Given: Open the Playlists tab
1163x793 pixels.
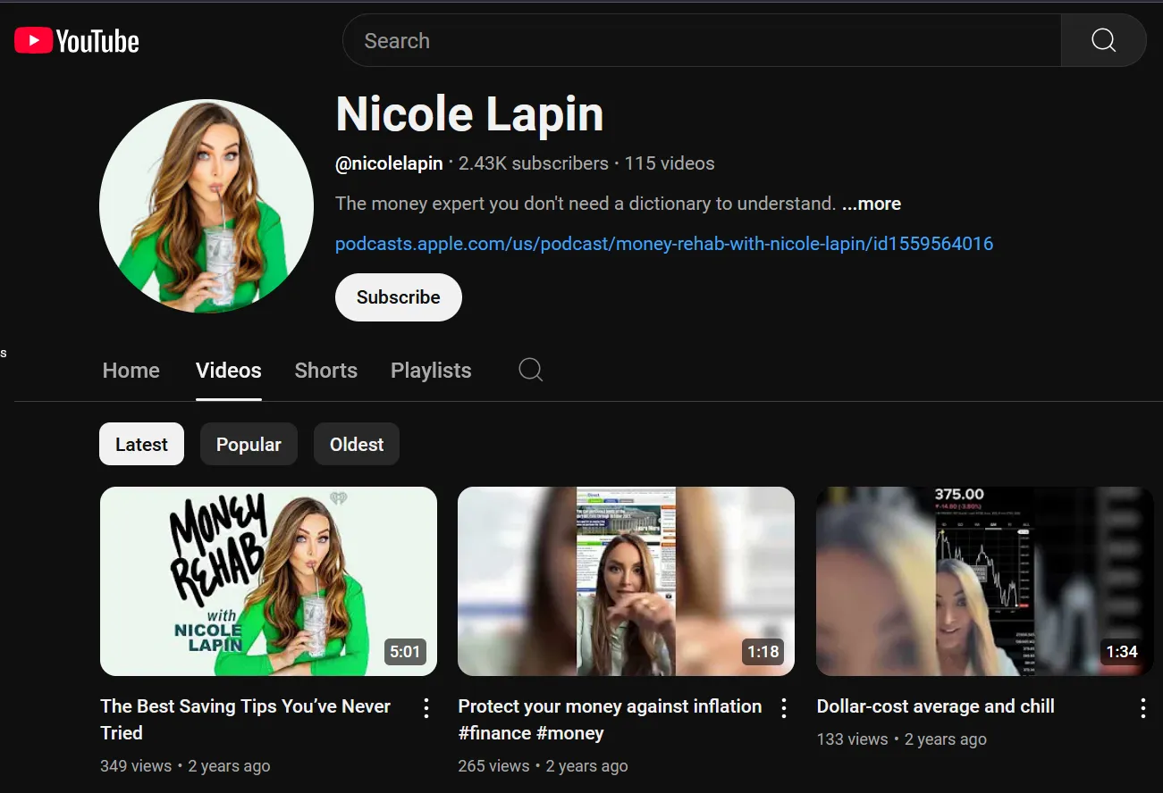Looking at the screenshot, I should [431, 371].
